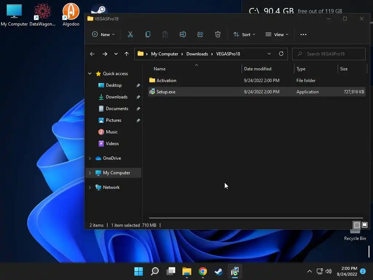This screenshot has height=280, width=373.
Task: Click the 727,916 KB size cell
Action: tap(354, 92)
